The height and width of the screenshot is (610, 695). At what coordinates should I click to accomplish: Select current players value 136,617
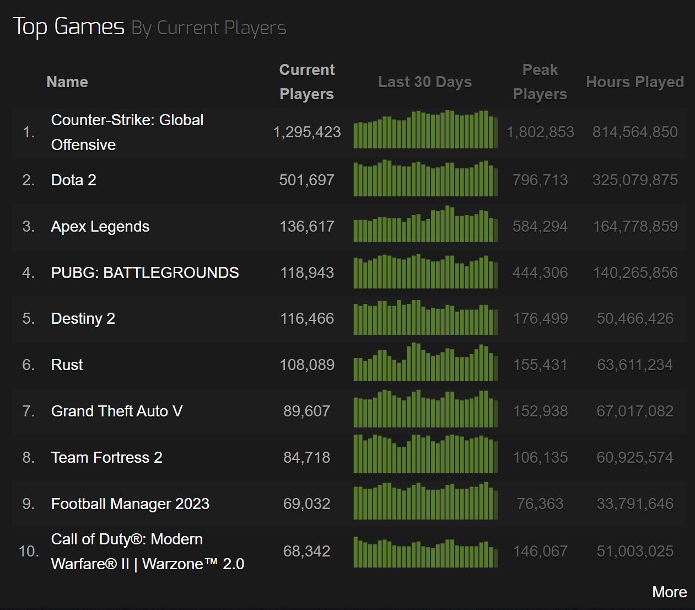tap(307, 226)
